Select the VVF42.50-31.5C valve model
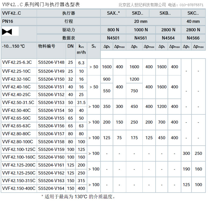The height and width of the screenshot is (201, 209). pyautogui.click(x=18, y=103)
